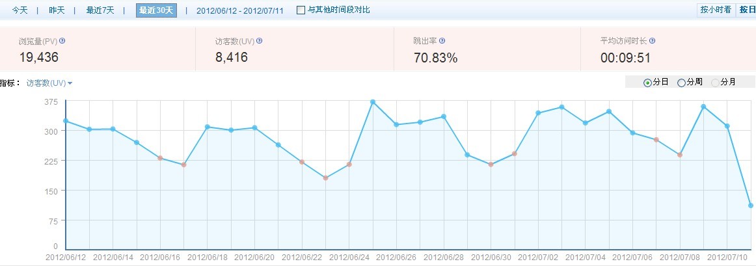Click the 按小时看 button
This screenshot has width=756, height=266.
(715, 10)
